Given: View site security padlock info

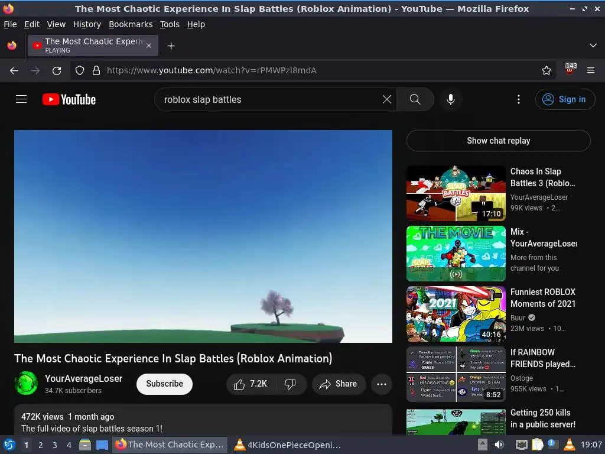Looking at the screenshot, I should 96,71.
